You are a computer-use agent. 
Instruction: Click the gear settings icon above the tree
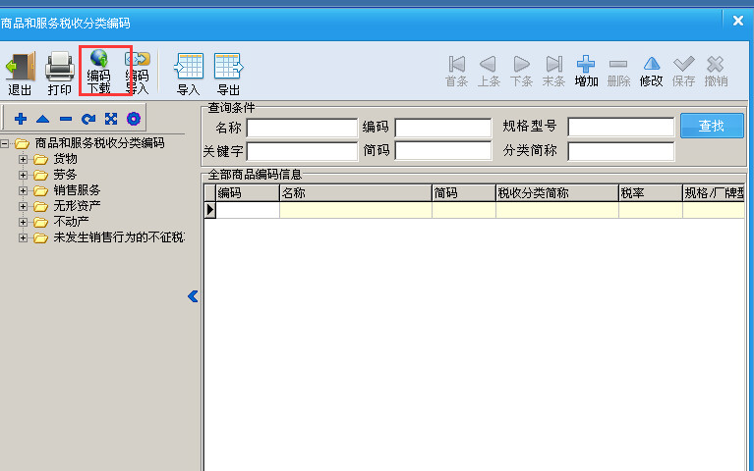[x=134, y=119]
